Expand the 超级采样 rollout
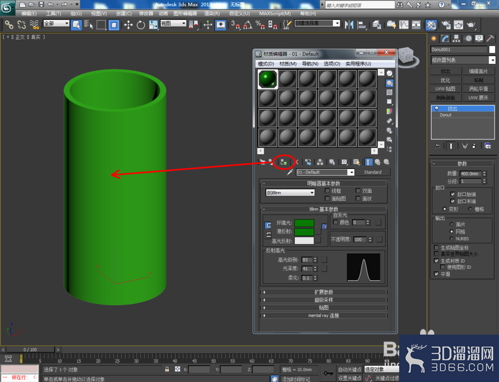Viewport: 499px width, 382px height. point(324,300)
